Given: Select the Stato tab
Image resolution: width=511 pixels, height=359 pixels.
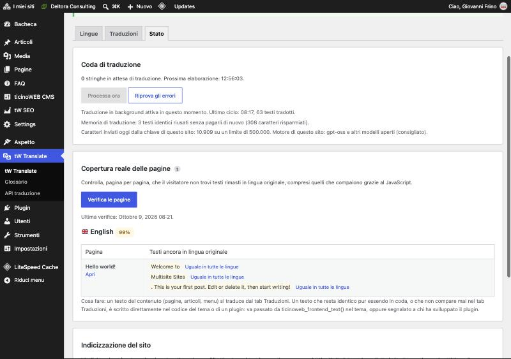Looking at the screenshot, I should [x=156, y=34].
